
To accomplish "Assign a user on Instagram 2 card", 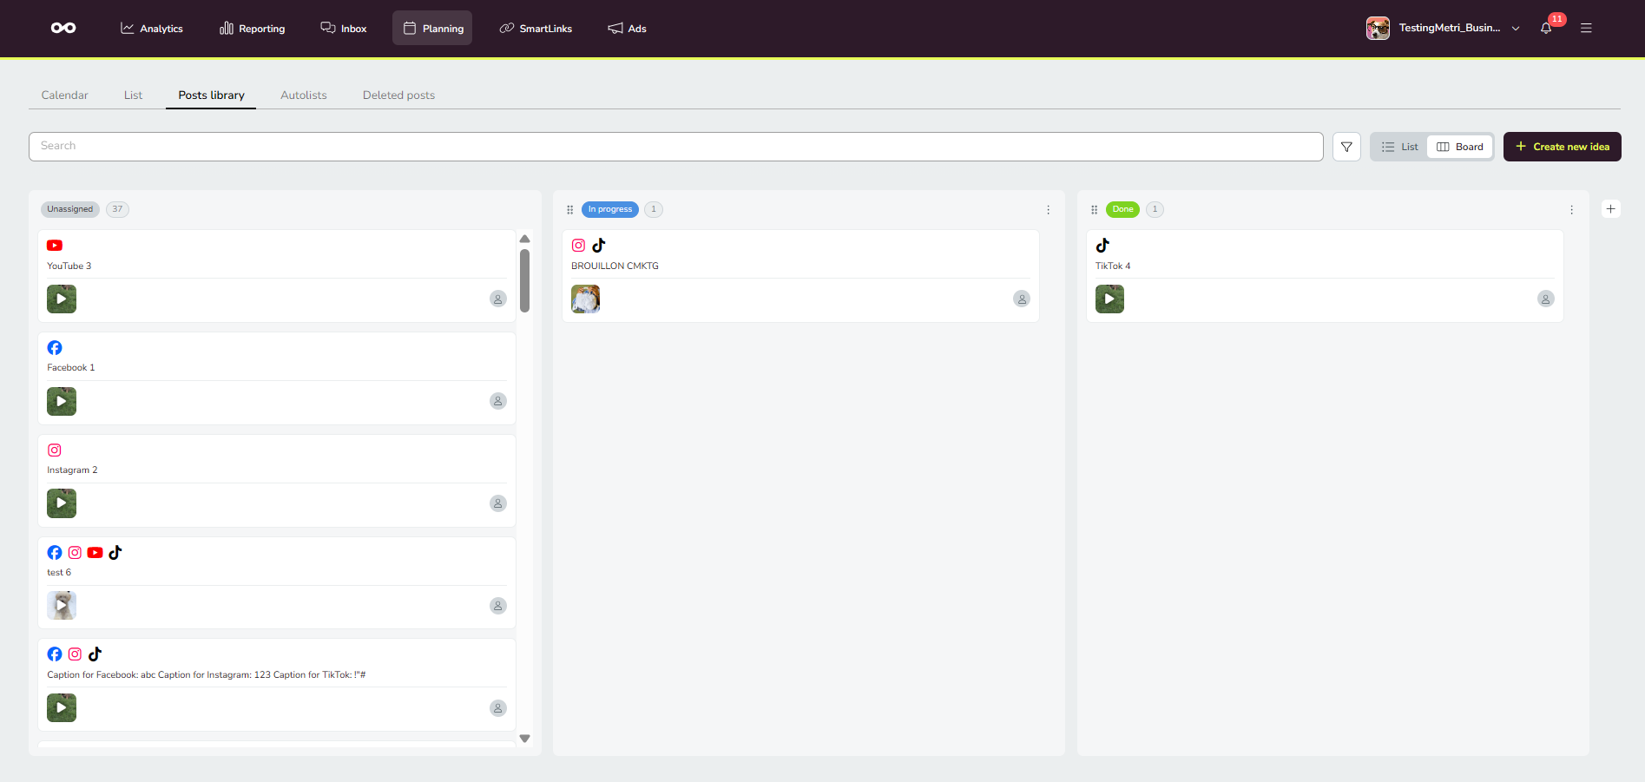I will pyautogui.click(x=498, y=503).
